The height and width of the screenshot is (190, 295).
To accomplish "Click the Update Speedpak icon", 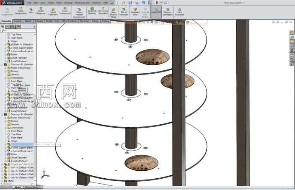I will (168, 12).
